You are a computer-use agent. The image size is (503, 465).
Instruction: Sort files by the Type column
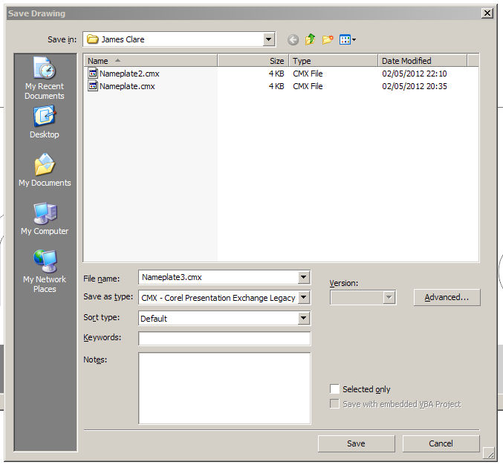coord(334,61)
